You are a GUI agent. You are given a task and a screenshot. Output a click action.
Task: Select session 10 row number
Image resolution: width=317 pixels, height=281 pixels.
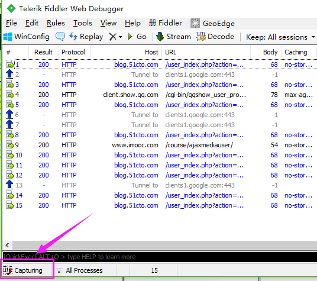coord(19,155)
